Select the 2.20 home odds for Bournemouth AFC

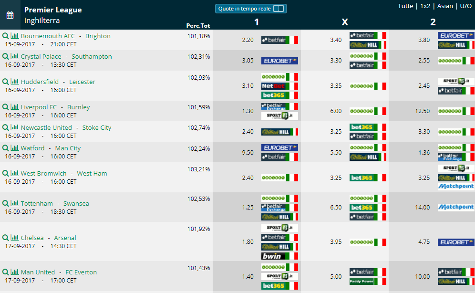click(248, 40)
